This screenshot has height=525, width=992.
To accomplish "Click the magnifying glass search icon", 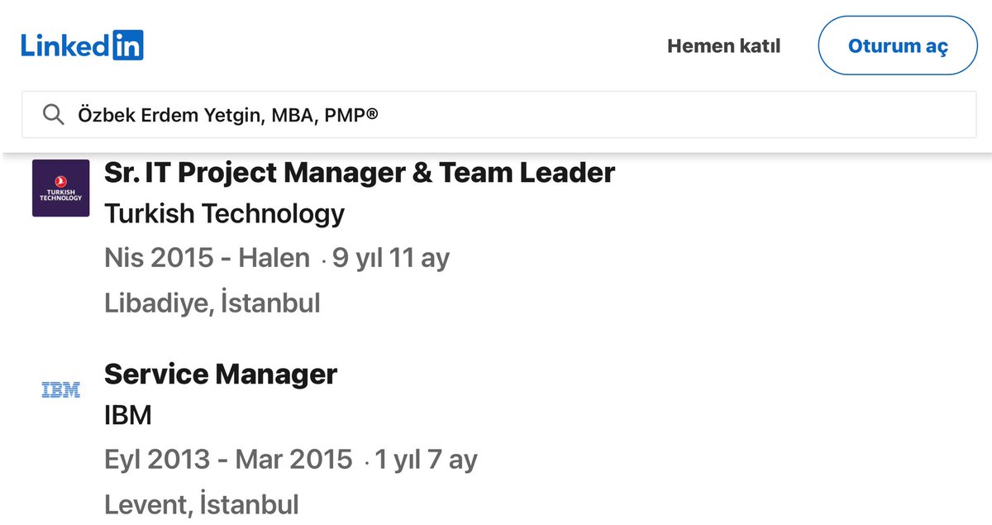I will pos(53,115).
